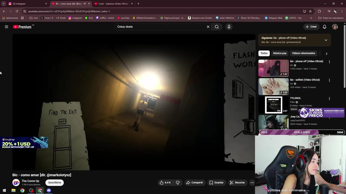
Task: Open media controls in Chrome toolbar
Action: tap(329, 11)
